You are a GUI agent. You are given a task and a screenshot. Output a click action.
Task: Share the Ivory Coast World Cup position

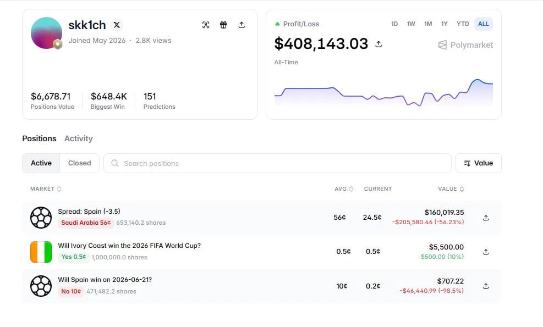(x=486, y=252)
